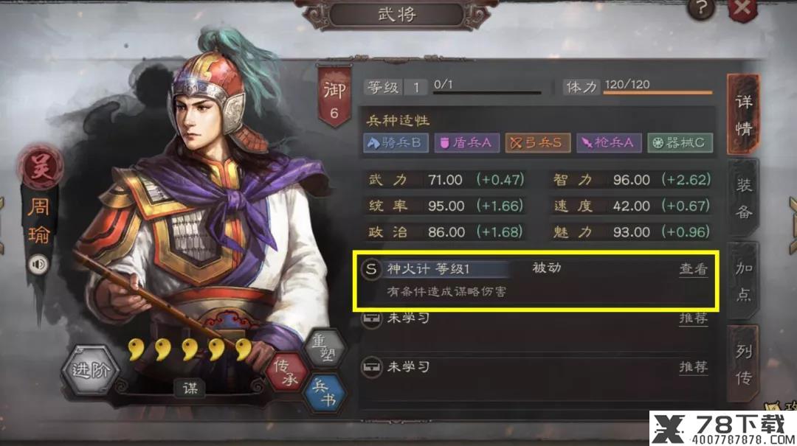This screenshot has height=446, width=797.
Task: Click the 吴 faction emblem
Action: (x=41, y=167)
